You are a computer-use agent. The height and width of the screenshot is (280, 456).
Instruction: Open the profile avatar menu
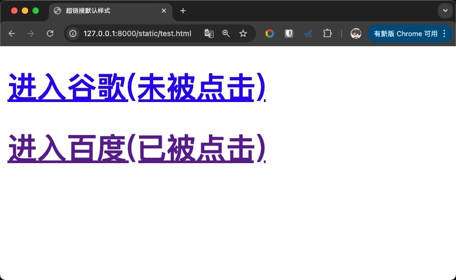355,33
